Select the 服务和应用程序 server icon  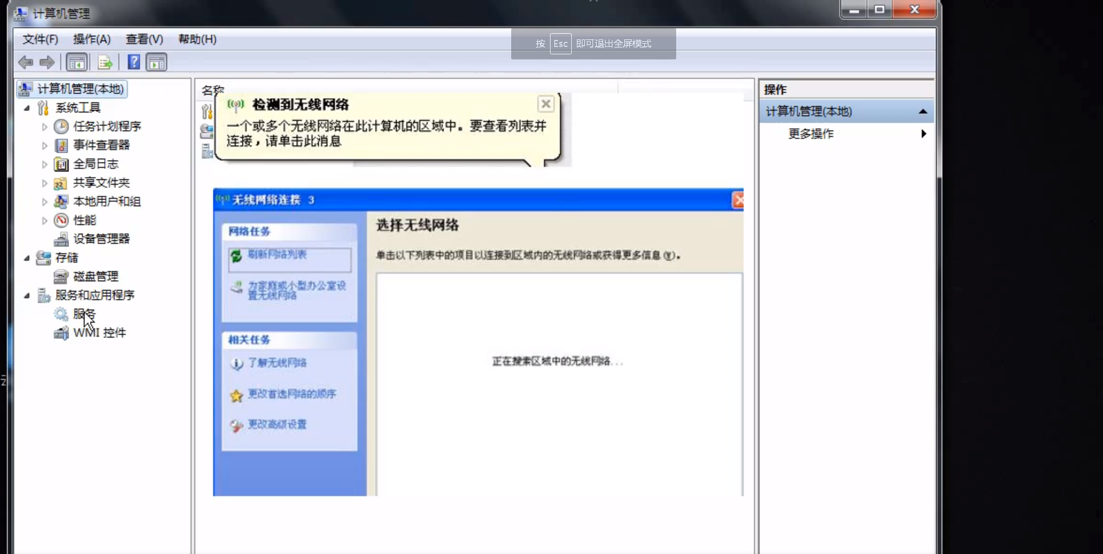(x=43, y=295)
